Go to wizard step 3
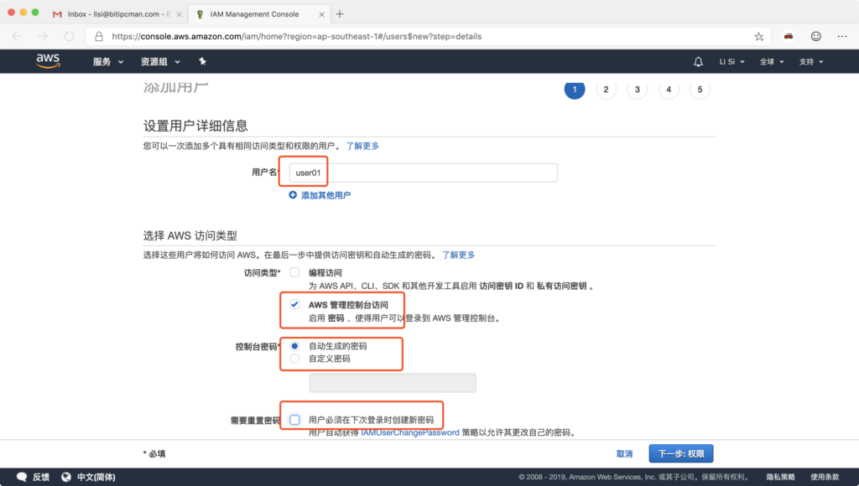 pyautogui.click(x=638, y=89)
